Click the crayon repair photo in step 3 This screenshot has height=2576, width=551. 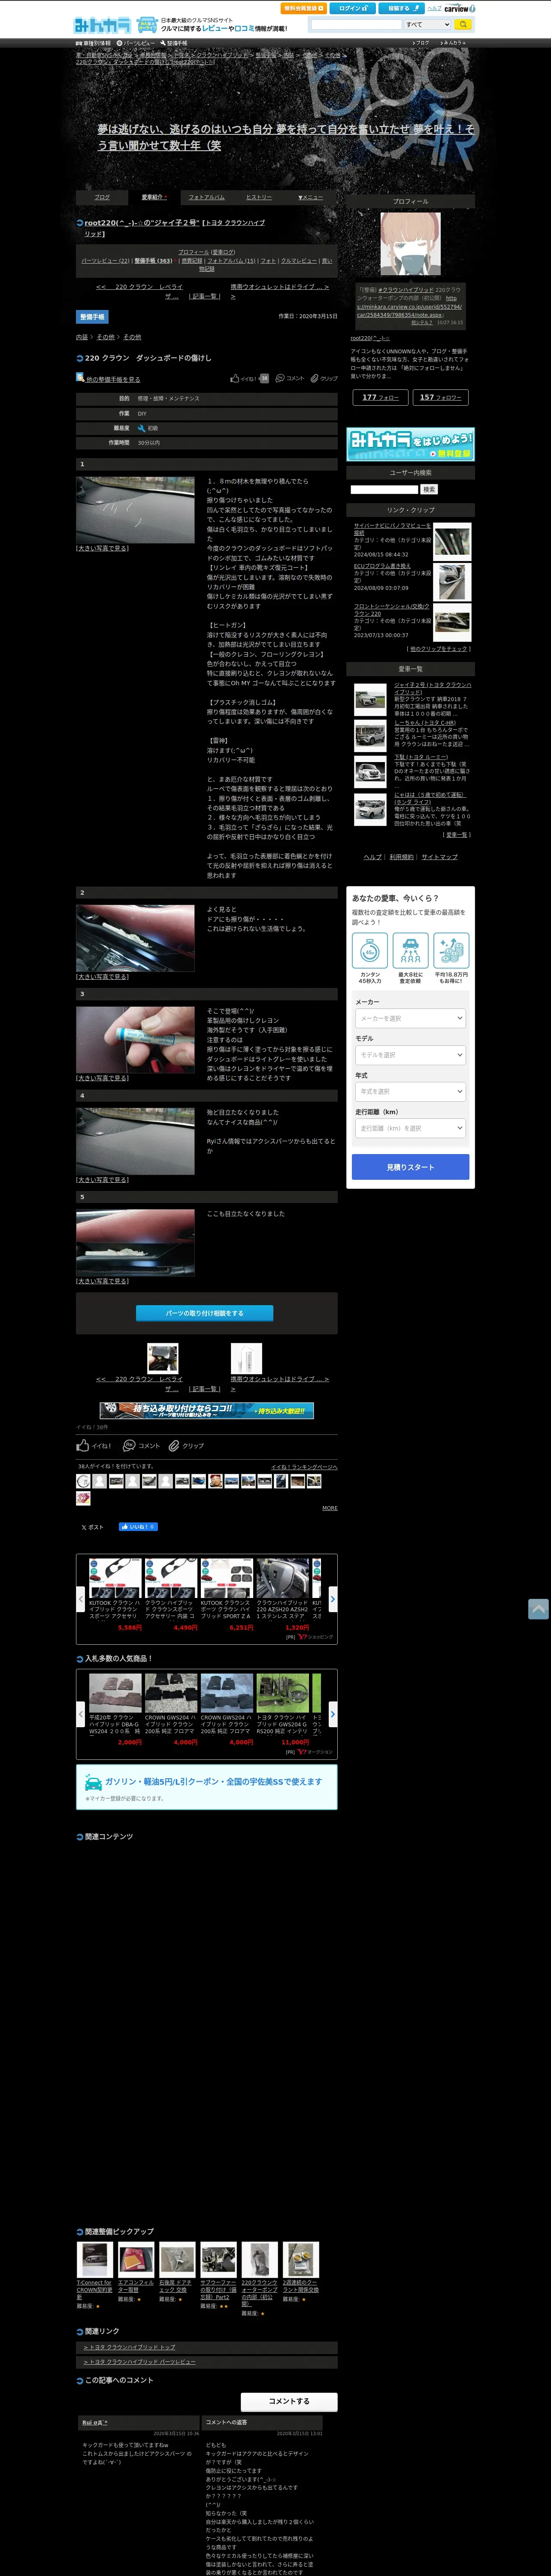click(x=135, y=1040)
